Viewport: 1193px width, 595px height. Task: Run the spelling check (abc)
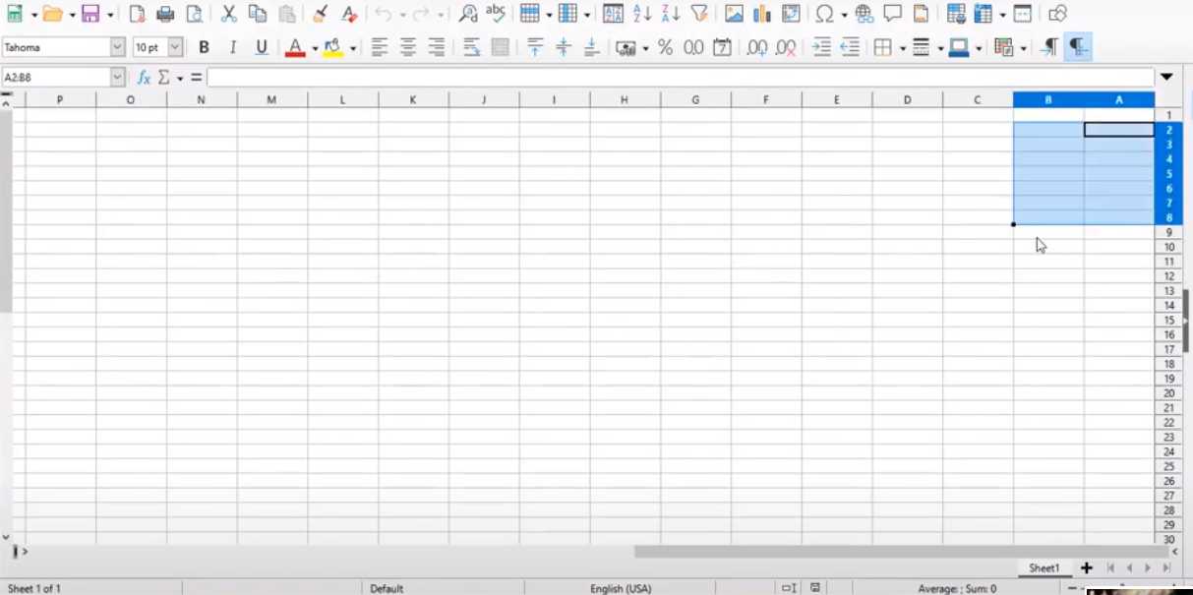coord(496,14)
